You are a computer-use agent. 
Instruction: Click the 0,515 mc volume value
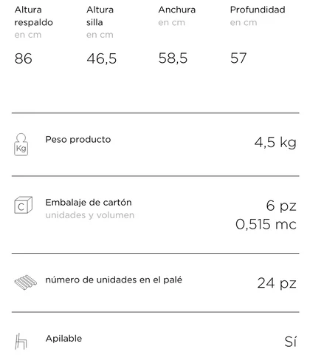pos(266,224)
